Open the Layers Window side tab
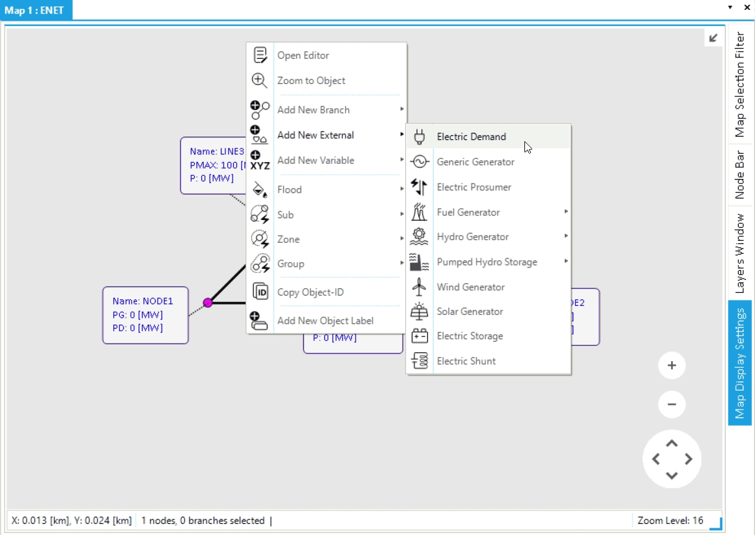Viewport: 755px width, 535px height. click(x=739, y=253)
